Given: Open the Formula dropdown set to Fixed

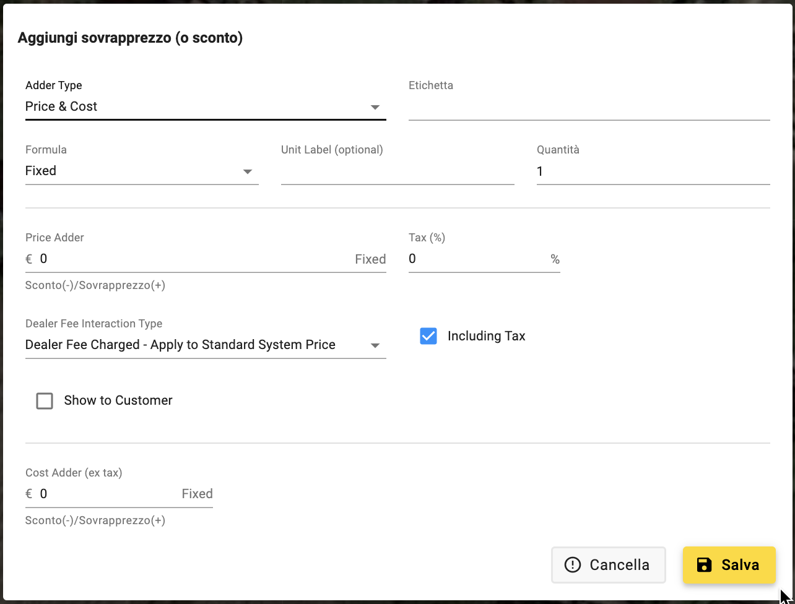Looking at the screenshot, I should point(142,171).
